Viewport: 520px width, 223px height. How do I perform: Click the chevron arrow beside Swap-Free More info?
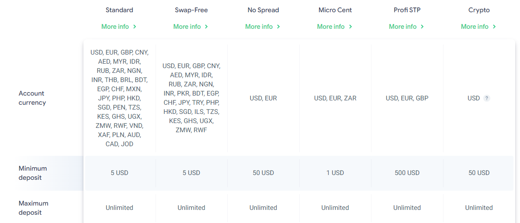coord(206,27)
